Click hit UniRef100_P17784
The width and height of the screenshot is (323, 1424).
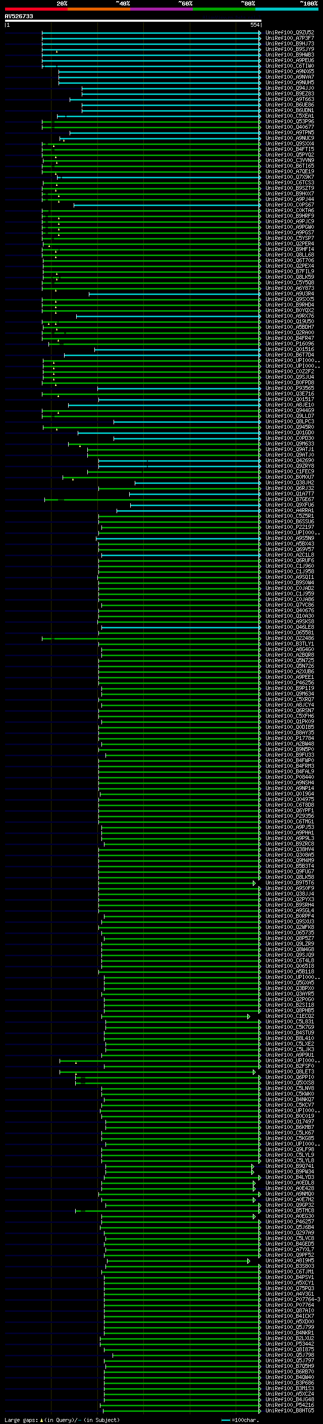point(290,738)
